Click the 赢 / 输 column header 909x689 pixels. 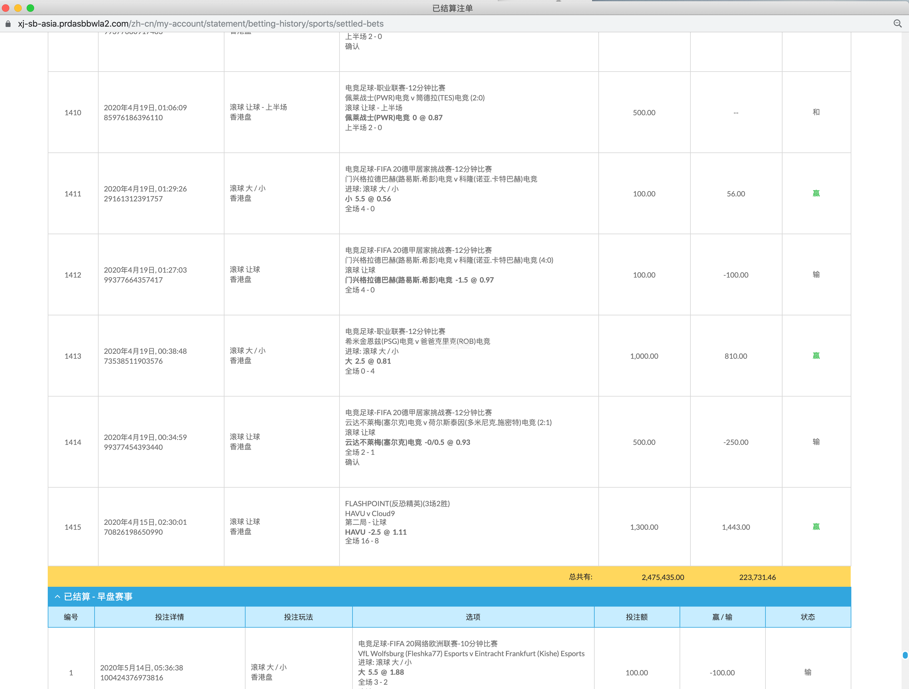[722, 617]
